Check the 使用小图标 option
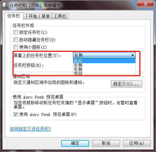The image size is (156, 152). (x=16, y=47)
